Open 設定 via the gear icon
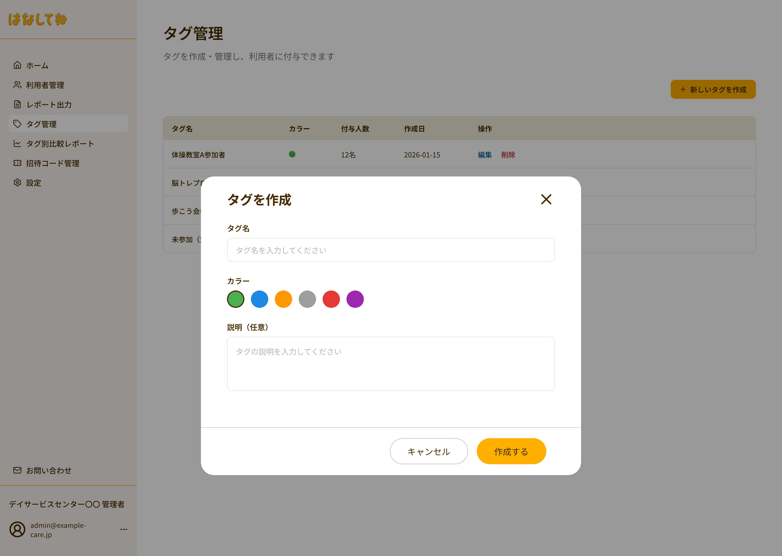This screenshot has height=556, width=782. [17, 182]
